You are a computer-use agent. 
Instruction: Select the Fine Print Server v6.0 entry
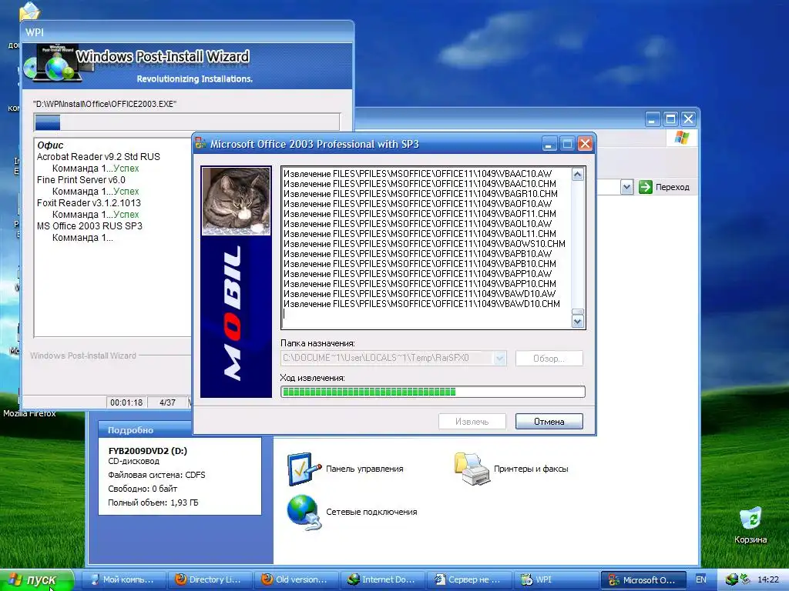coord(81,180)
